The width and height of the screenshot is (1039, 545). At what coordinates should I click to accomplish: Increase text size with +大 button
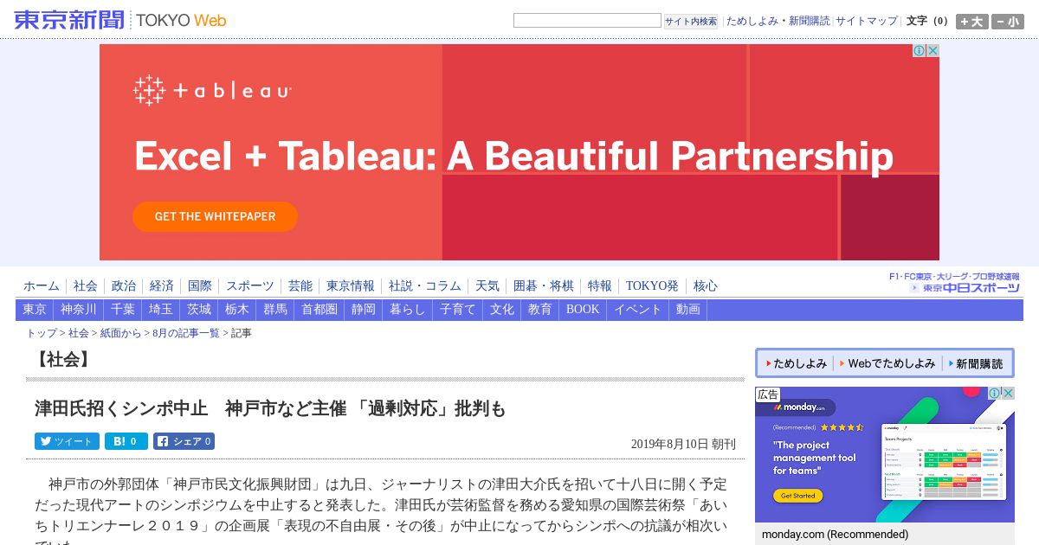click(x=971, y=22)
